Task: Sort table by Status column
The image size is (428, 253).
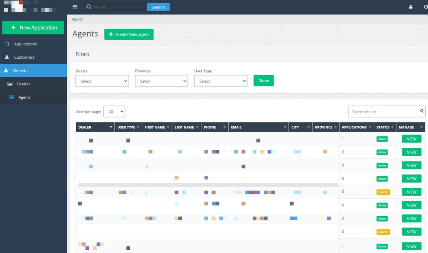Action: 385,127
